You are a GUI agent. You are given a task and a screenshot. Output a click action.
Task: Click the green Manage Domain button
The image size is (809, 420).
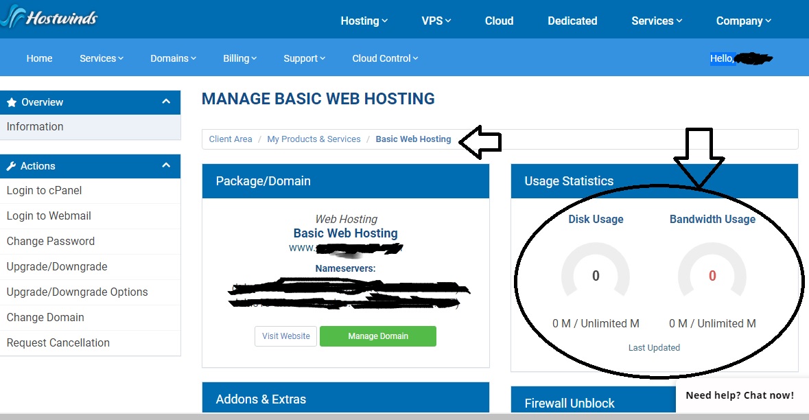pos(378,336)
